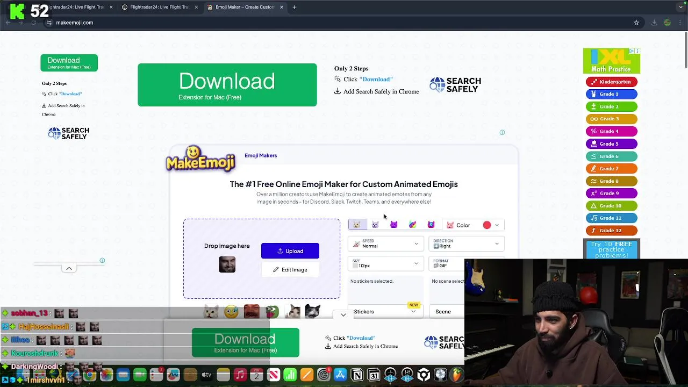Image resolution: width=688 pixels, height=387 pixels.
Task: Click the Search Safely logo in top banner
Action: pos(455,85)
